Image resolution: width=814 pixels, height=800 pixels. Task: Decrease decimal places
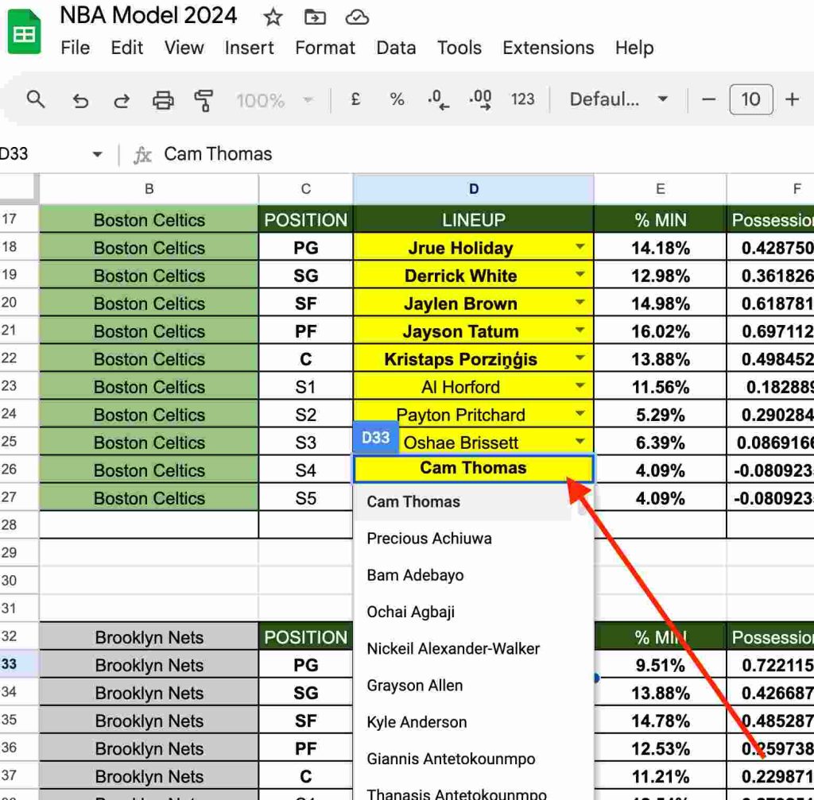438,99
